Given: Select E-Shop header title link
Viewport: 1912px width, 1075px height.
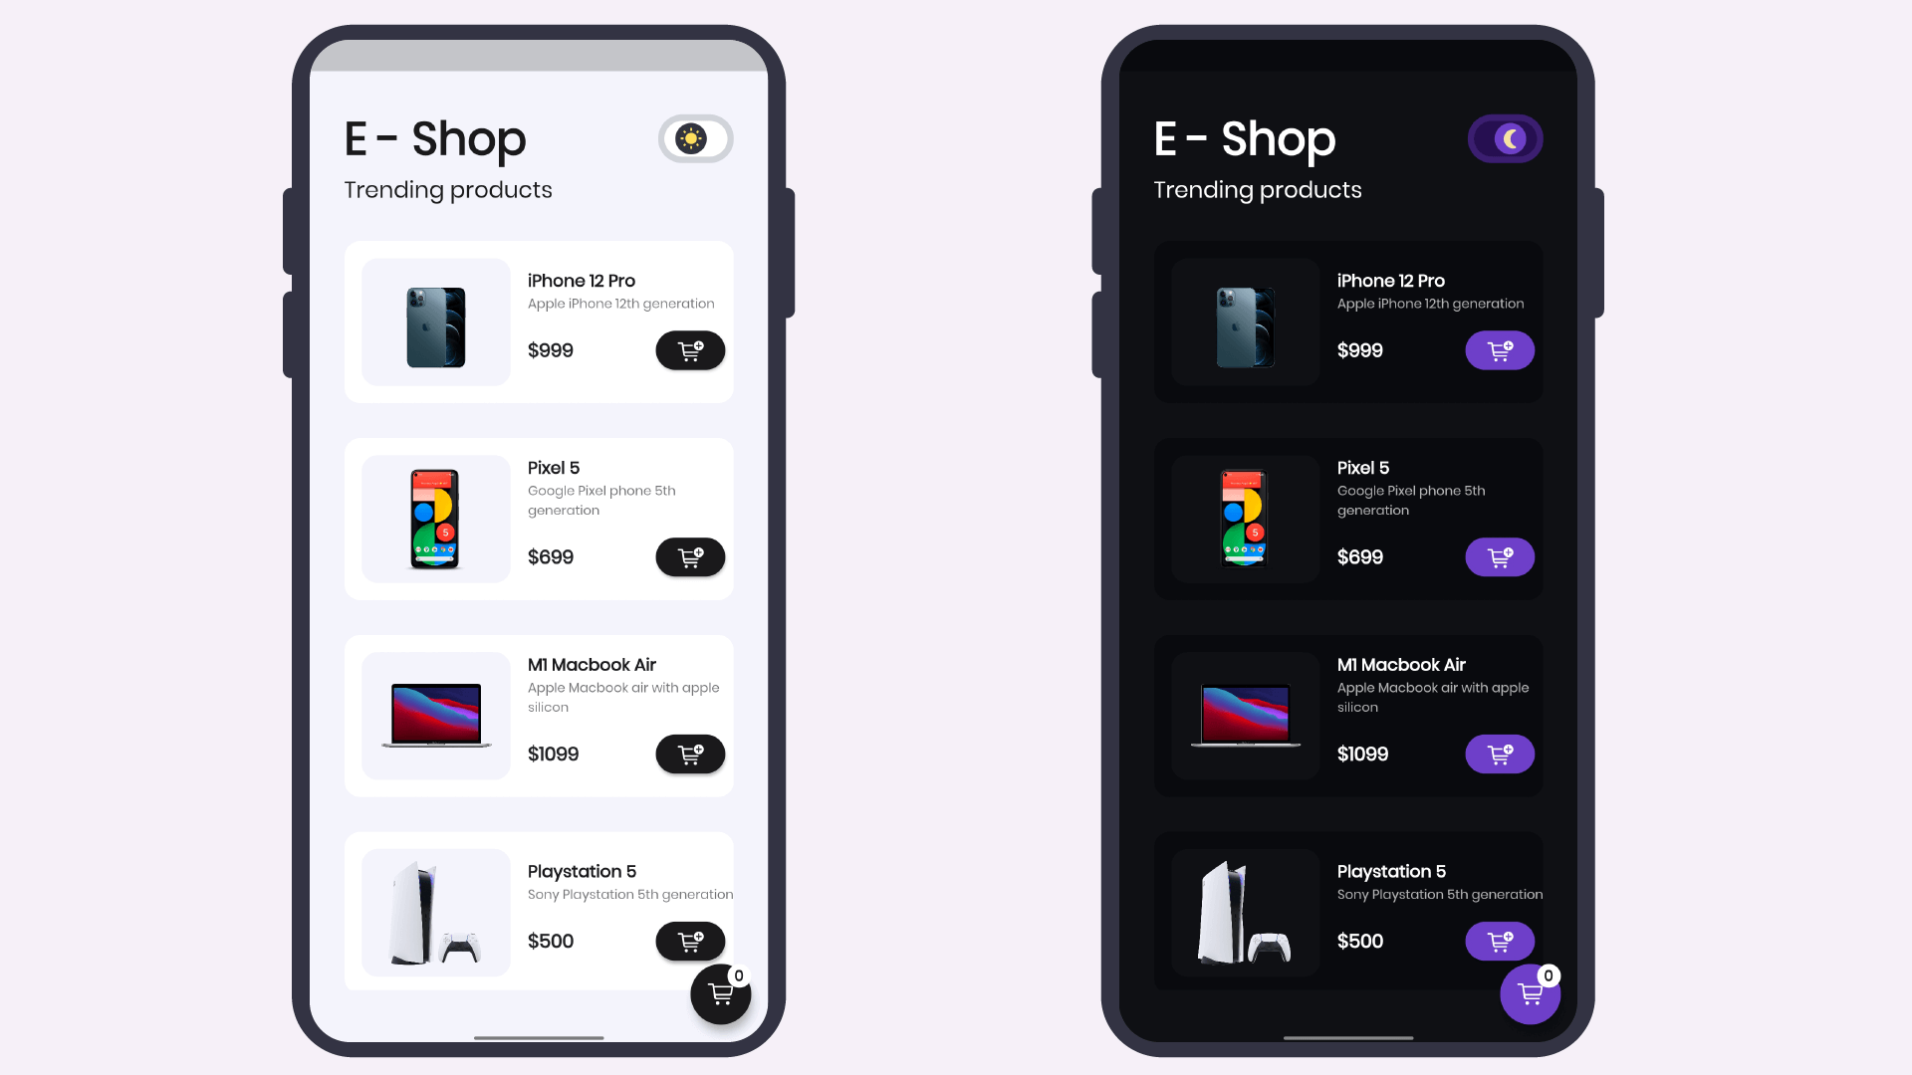Looking at the screenshot, I should pyautogui.click(x=434, y=137).
